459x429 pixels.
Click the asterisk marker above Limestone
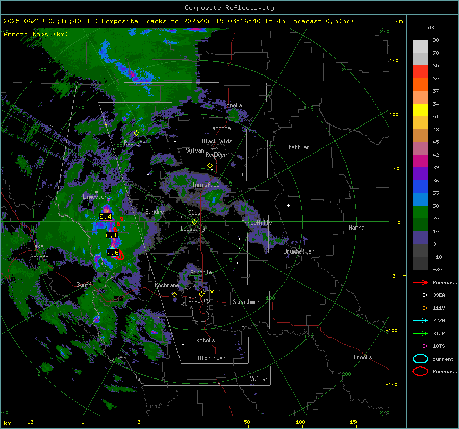tap(96, 192)
